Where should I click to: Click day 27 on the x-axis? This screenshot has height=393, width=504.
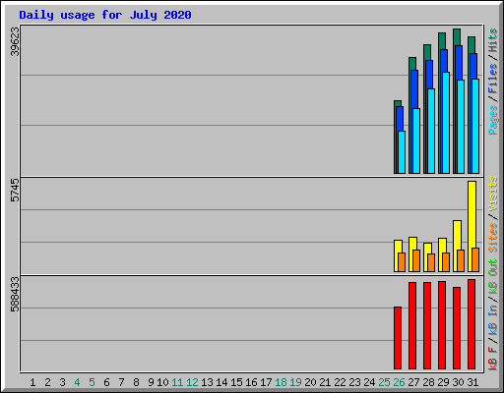tap(413, 382)
